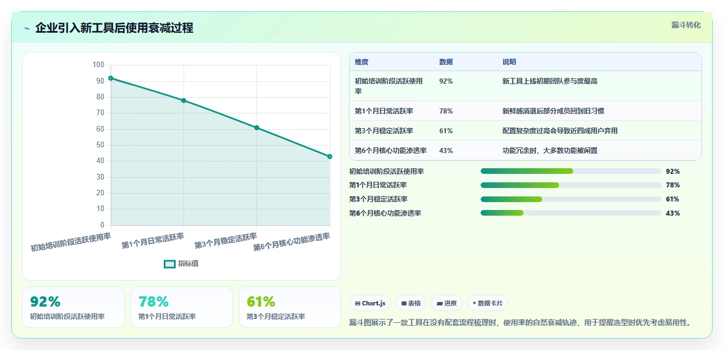Viewport: 724px width, 350px height.
Task: Click the lightning icon beside the title
Action: 27,28
